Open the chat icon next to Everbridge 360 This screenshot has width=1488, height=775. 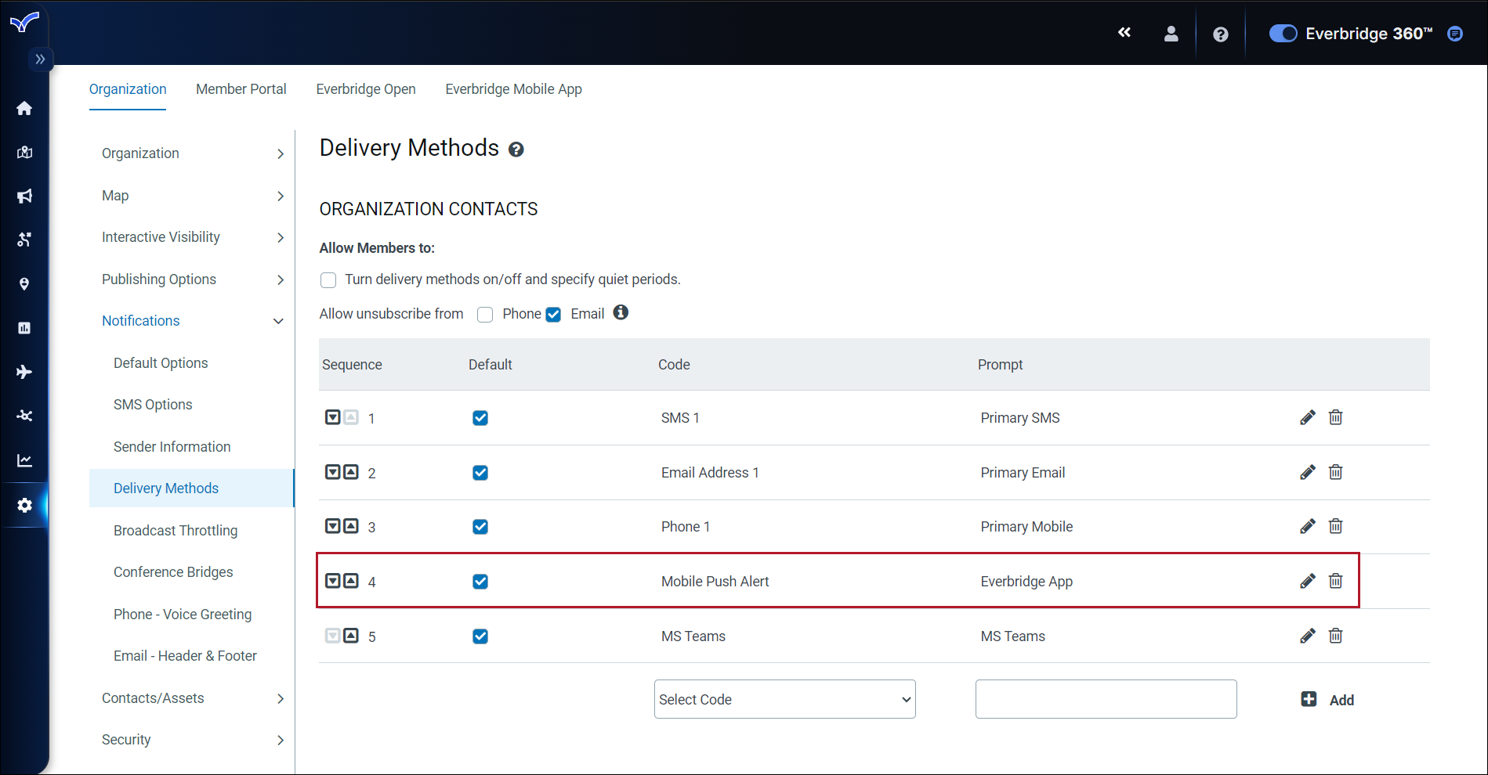(1455, 34)
